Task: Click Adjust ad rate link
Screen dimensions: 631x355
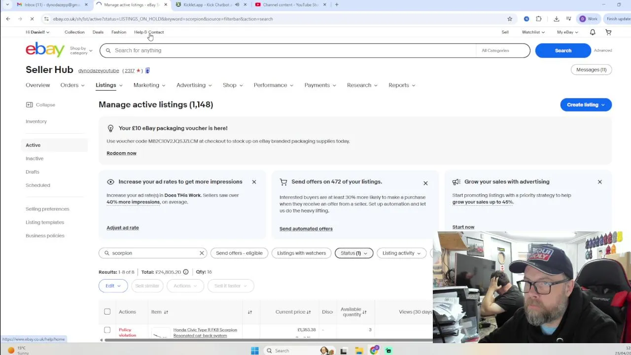Action: (123, 227)
